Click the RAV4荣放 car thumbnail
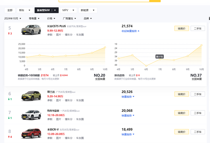 pyautogui.click(x=31, y=115)
